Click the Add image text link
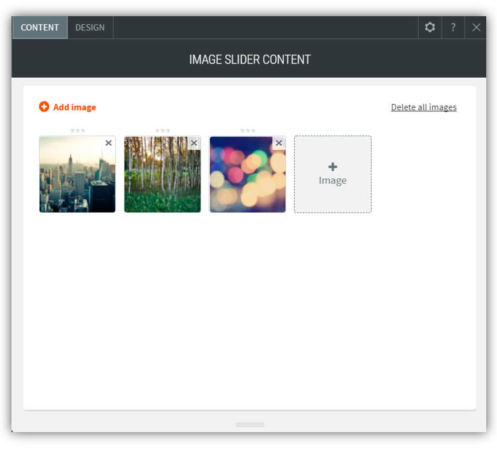Image resolution: width=497 pixels, height=451 pixels. 74,107
